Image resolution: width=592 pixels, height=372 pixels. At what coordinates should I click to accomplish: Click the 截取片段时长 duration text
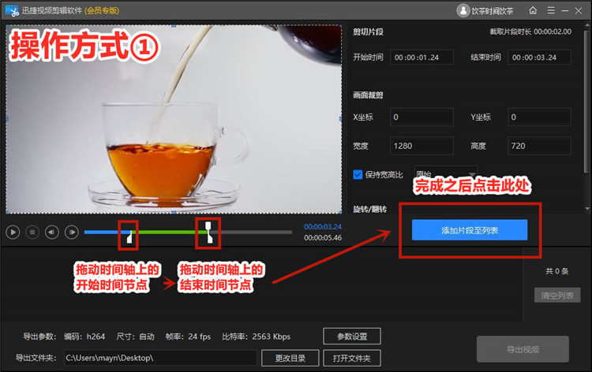point(530,32)
